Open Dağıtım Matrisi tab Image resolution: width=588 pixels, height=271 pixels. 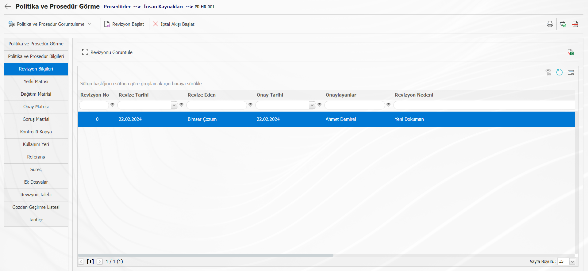click(36, 94)
